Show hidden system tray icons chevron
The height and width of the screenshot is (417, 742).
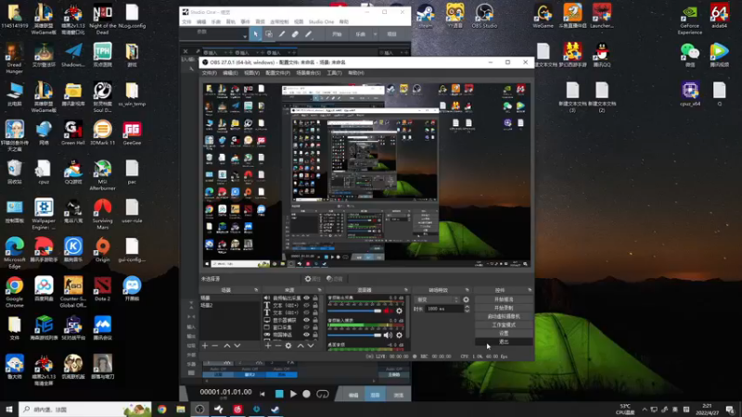coord(644,409)
